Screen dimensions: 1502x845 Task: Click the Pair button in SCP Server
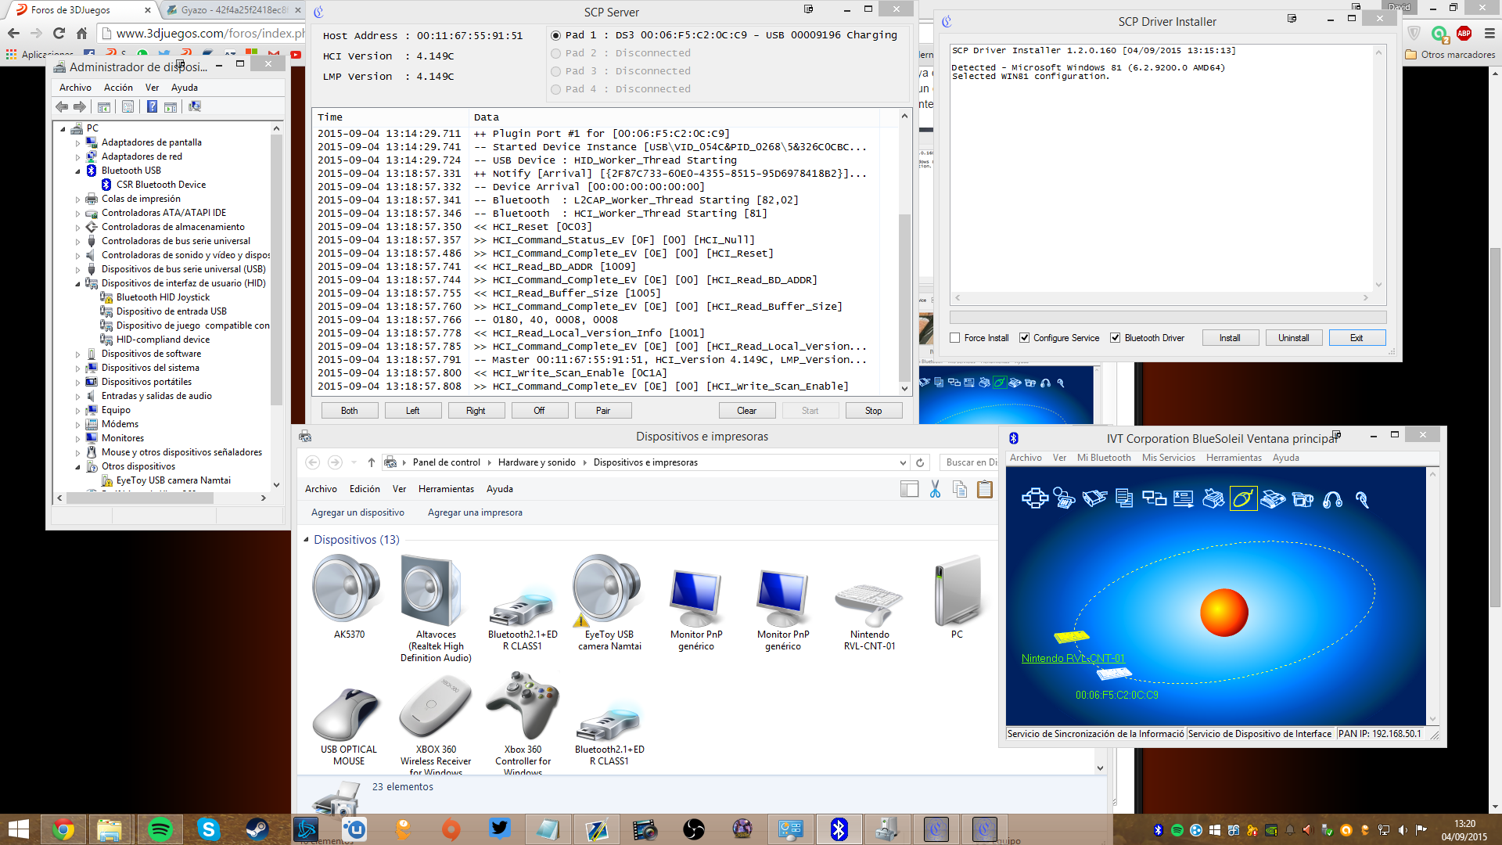[602, 410]
